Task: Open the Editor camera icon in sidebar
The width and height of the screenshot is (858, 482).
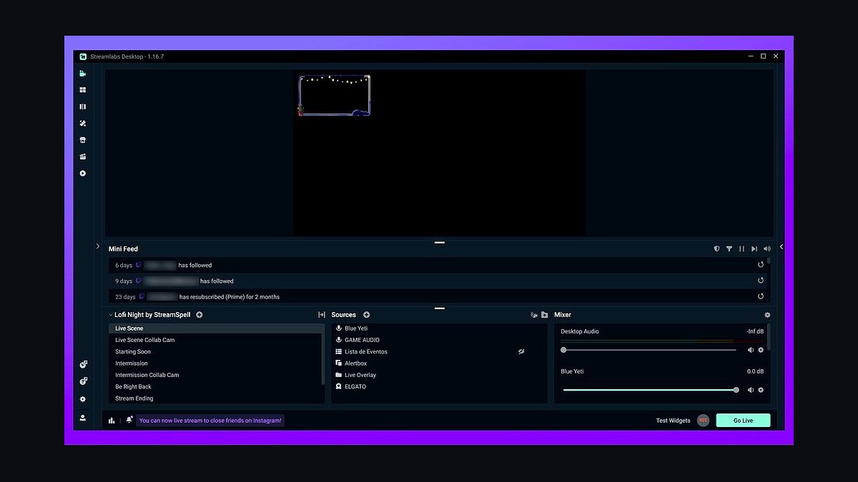Action: (83, 74)
